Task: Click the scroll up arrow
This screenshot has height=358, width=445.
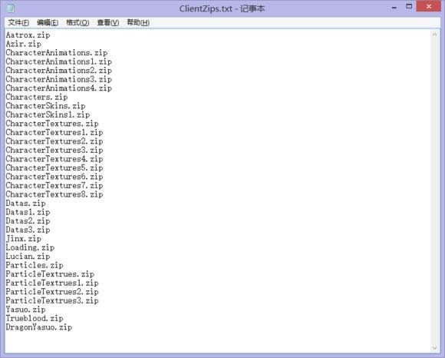Action: point(434,35)
